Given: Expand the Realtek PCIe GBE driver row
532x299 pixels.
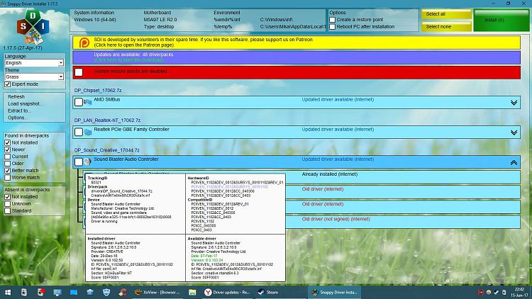Looking at the screenshot, I should point(514,132).
